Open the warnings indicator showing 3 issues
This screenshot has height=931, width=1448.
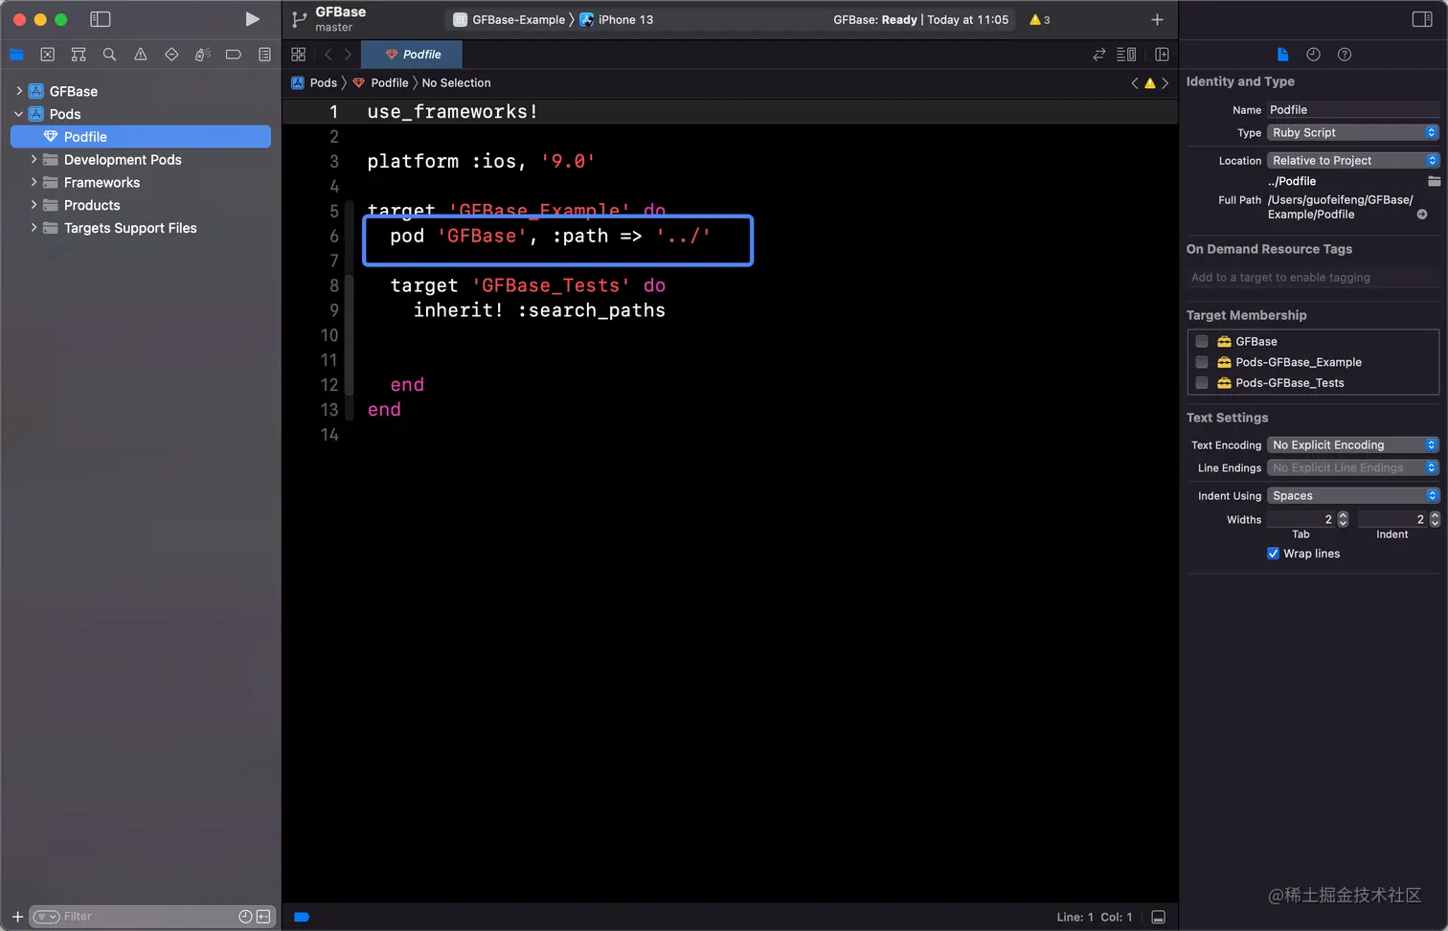(x=1040, y=19)
